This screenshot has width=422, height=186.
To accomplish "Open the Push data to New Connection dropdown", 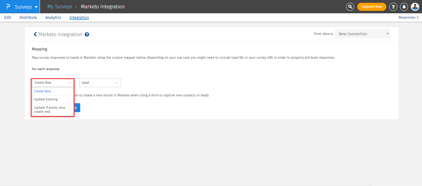I will click(x=363, y=34).
